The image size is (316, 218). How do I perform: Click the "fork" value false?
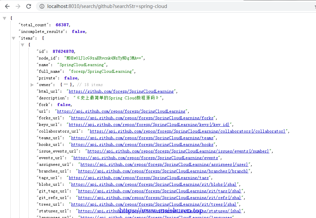[x=64, y=105]
